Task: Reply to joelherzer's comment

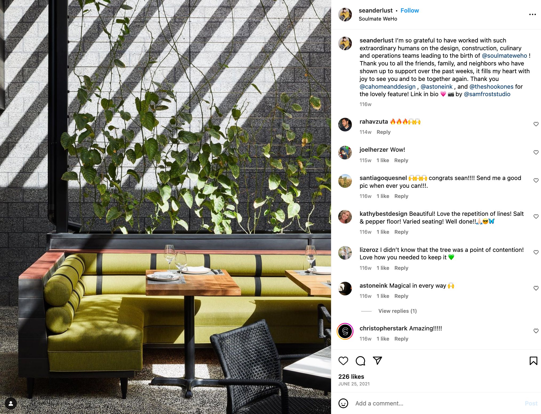Action: pos(401,160)
